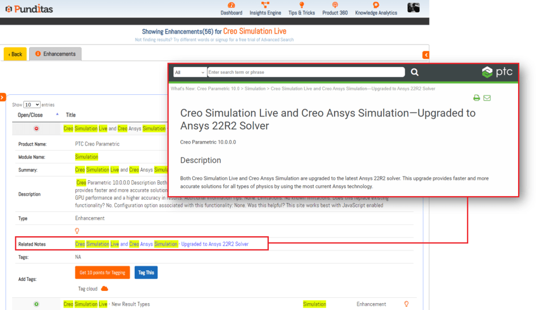Click the user profile avatar
542x310 pixels.
[413, 7]
